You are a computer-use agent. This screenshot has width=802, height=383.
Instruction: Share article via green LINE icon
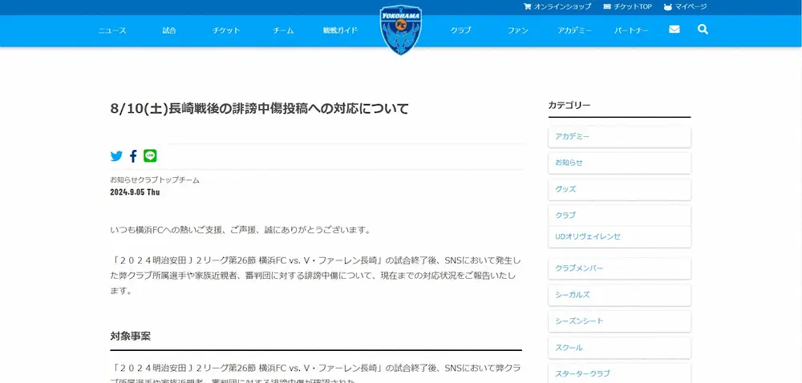pyautogui.click(x=150, y=156)
